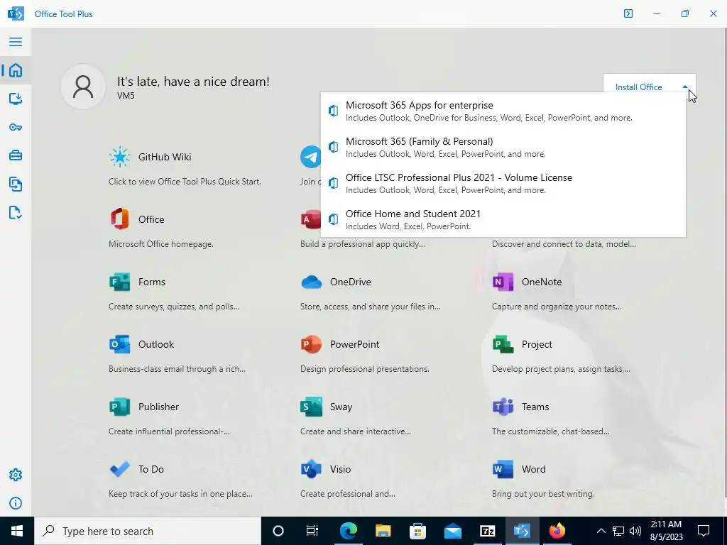Screen dimensions: 727x545
Task: Open About info icon in sidebar
Action: [x=16, y=503]
